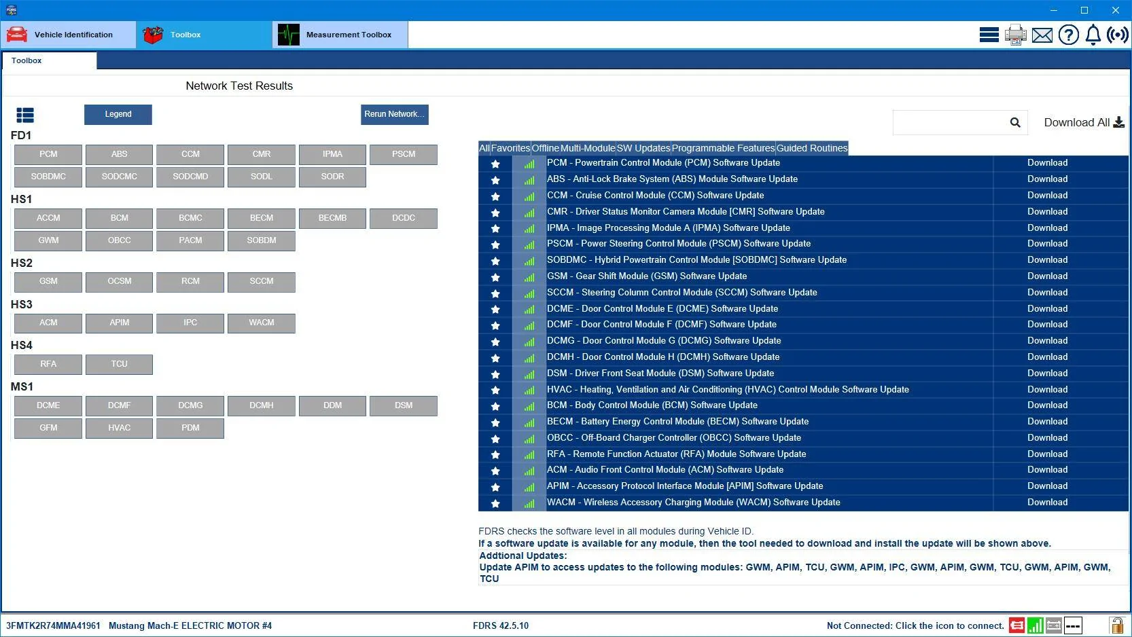Select the SODL module button under FD1
The height and width of the screenshot is (637, 1132).
pos(262,177)
